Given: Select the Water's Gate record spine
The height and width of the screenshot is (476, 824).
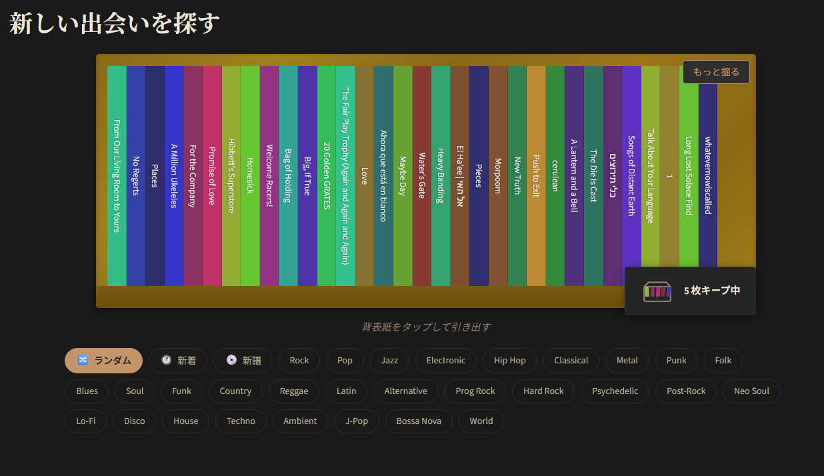Looking at the screenshot, I should pyautogui.click(x=421, y=176).
